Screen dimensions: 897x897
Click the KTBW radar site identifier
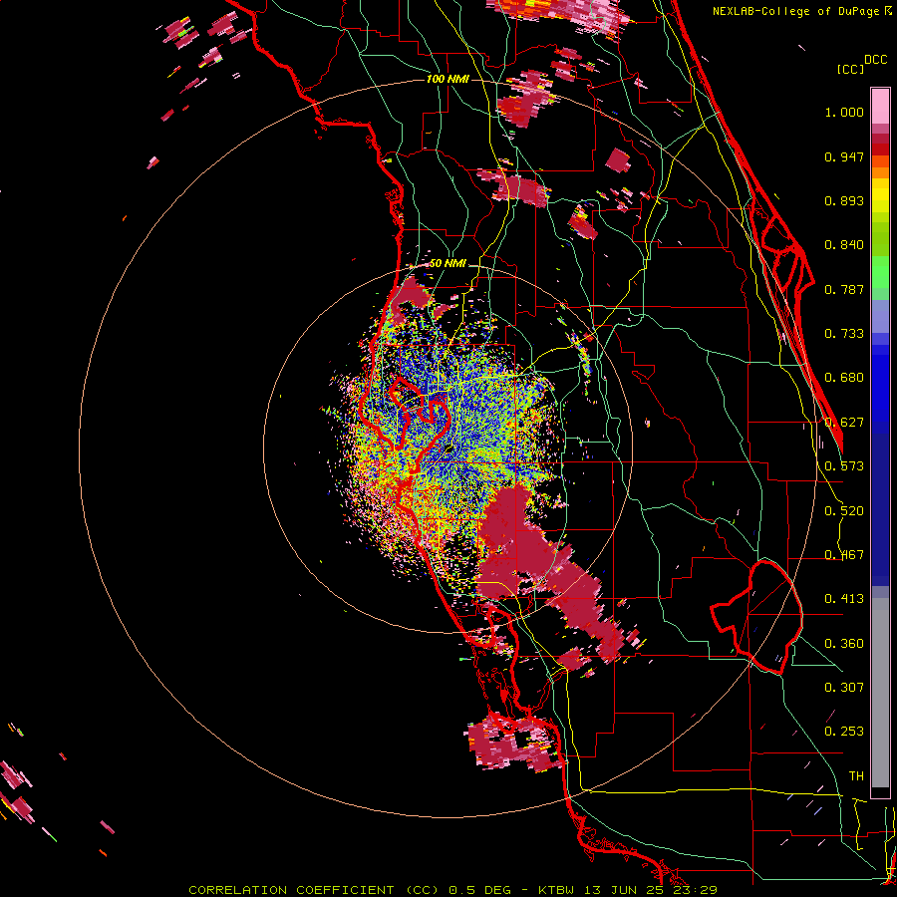[558, 890]
